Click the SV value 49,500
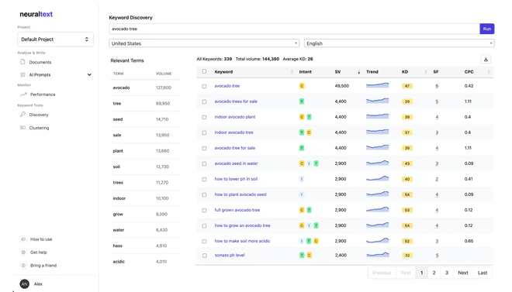This screenshot has height=292, width=512. point(341,86)
